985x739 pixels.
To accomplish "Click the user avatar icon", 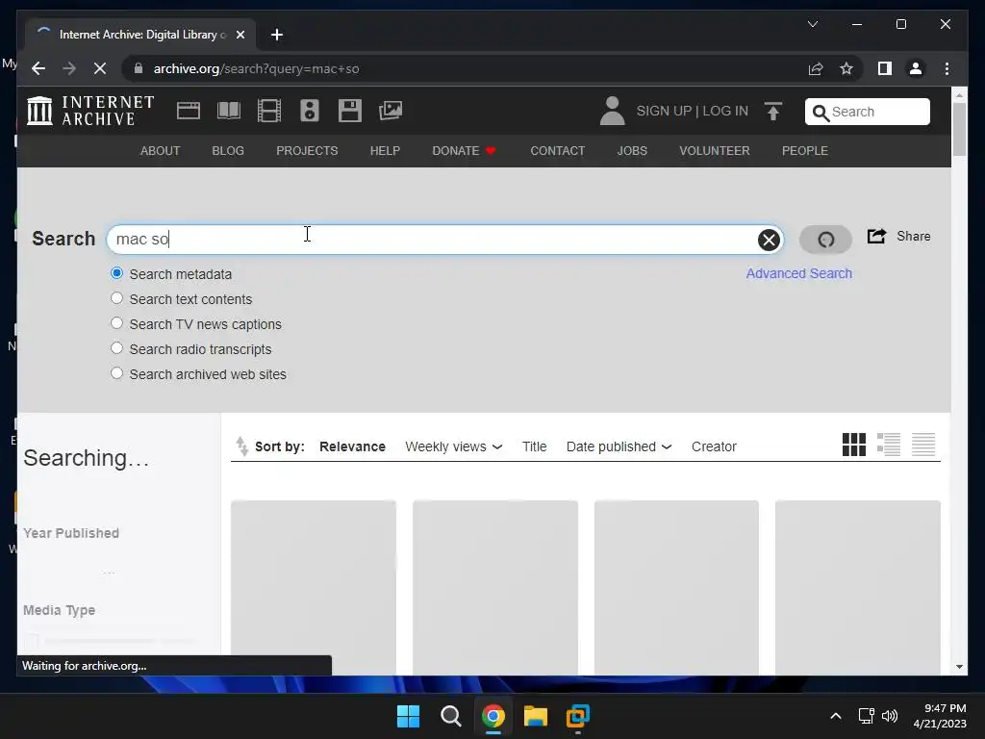I will coord(613,111).
